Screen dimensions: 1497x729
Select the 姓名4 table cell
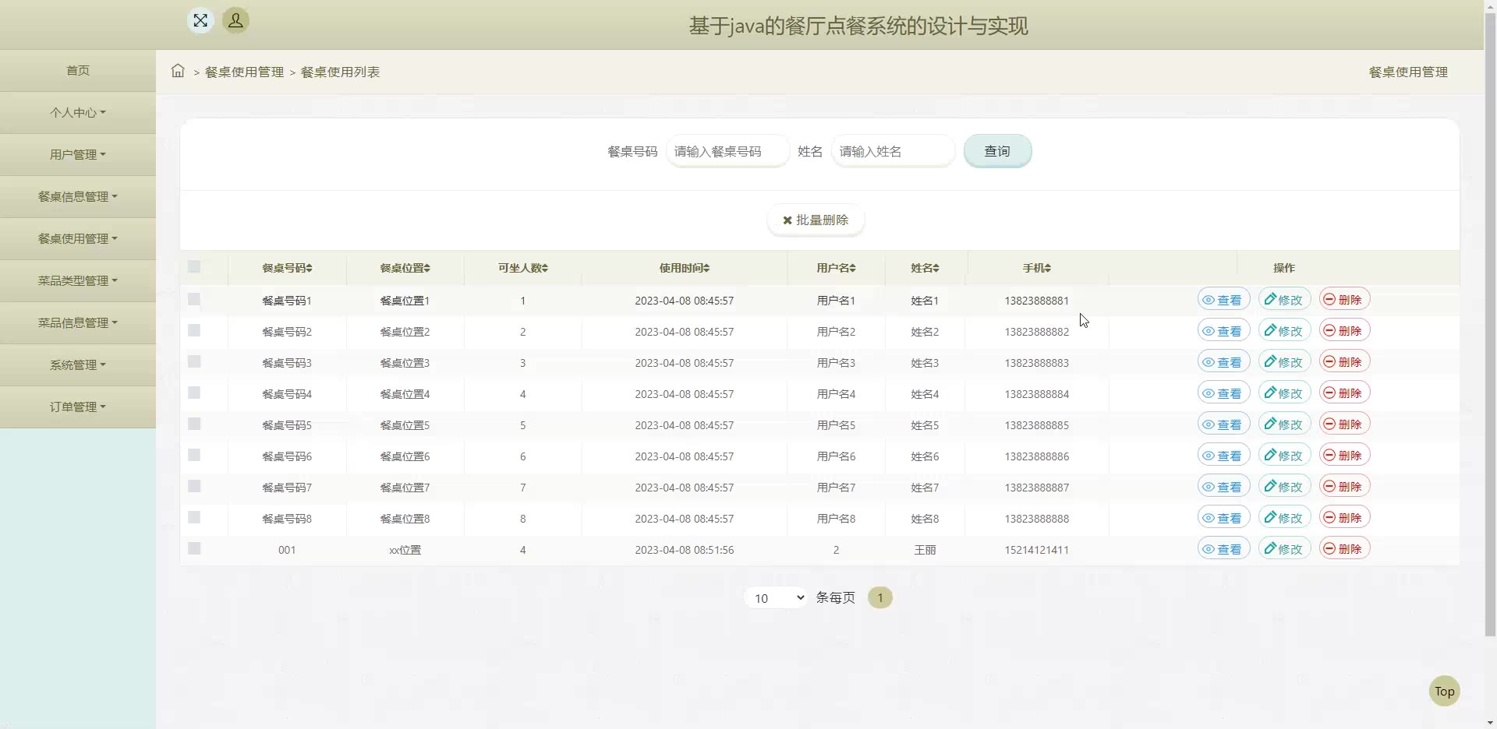925,394
